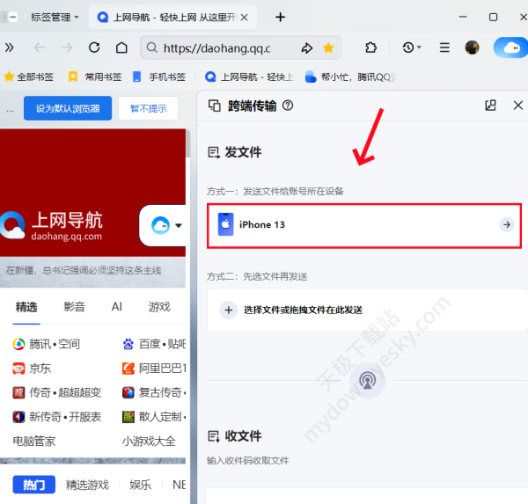
Task: Click the help icon beside 跨端传输
Action: coord(287,106)
